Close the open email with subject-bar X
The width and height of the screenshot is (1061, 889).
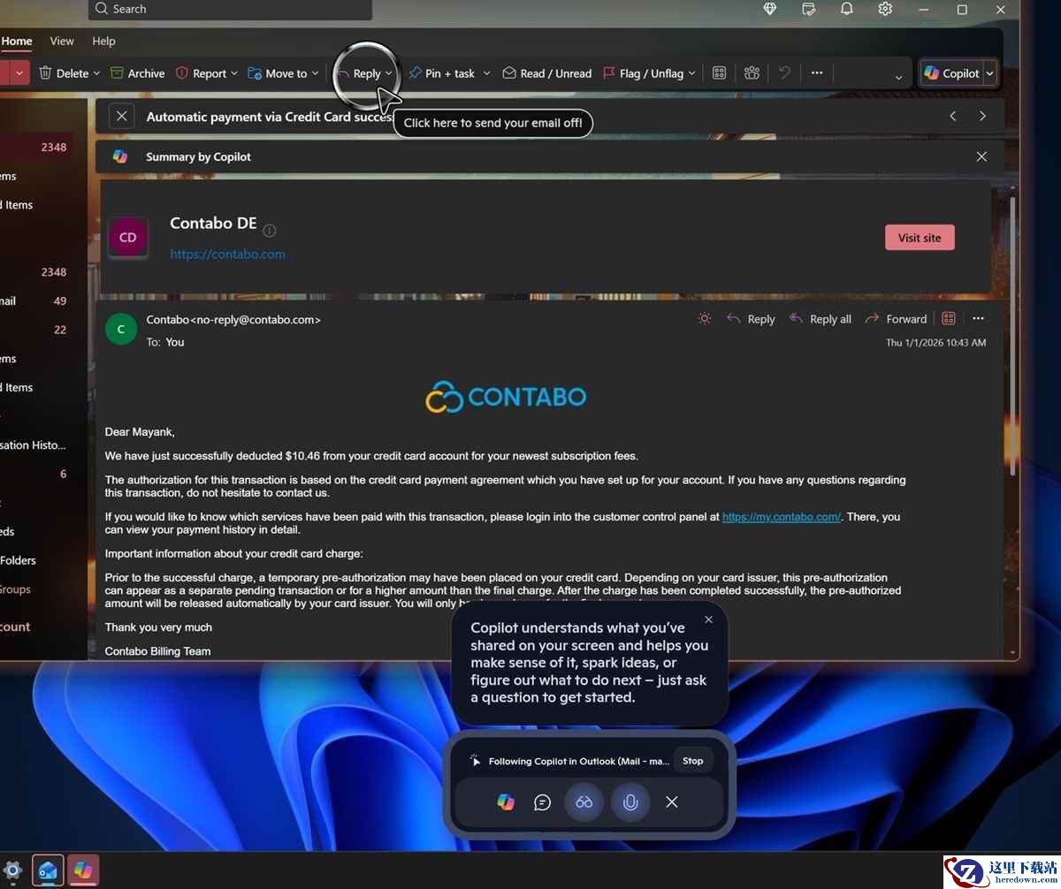point(122,116)
